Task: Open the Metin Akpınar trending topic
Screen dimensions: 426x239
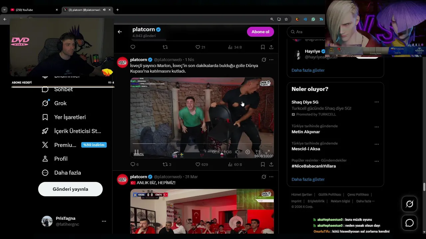Action: coord(306,132)
